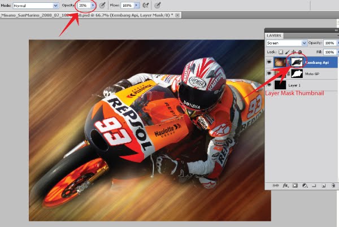Toggle lock transparent pixels icon
The width and height of the screenshot is (339, 227).
point(280,52)
